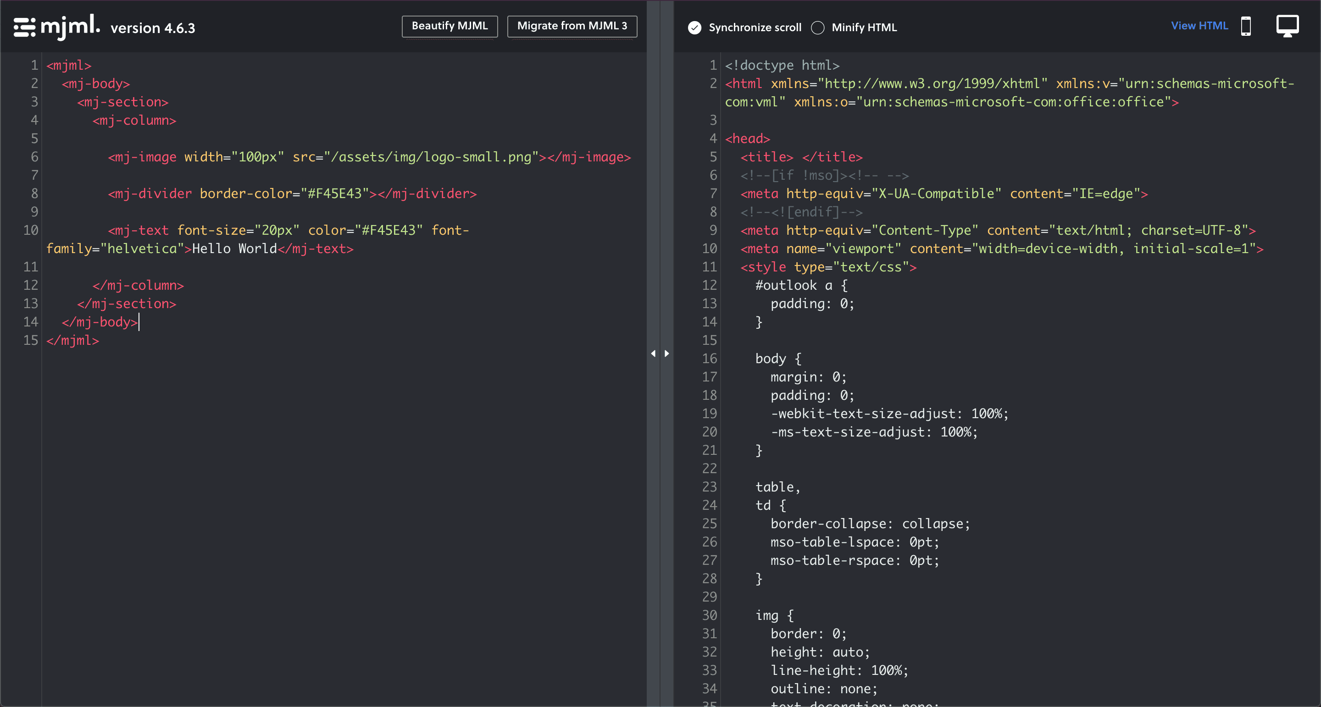Click the version 4.6.3 label

click(153, 28)
